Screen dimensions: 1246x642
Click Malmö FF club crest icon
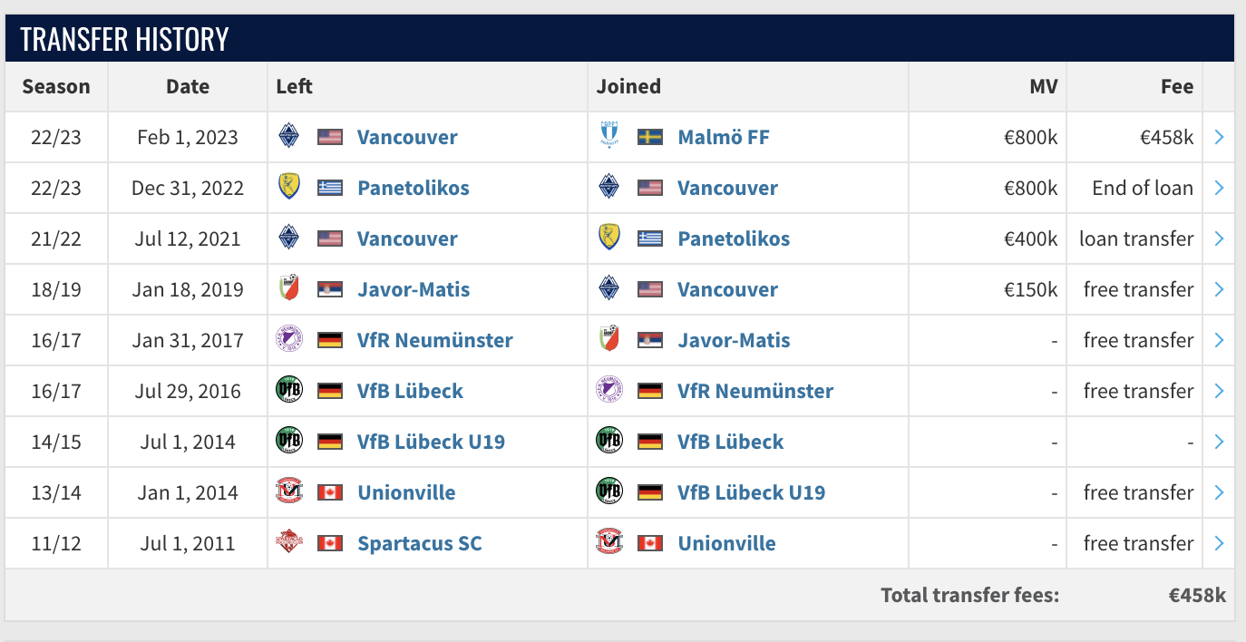(x=609, y=137)
